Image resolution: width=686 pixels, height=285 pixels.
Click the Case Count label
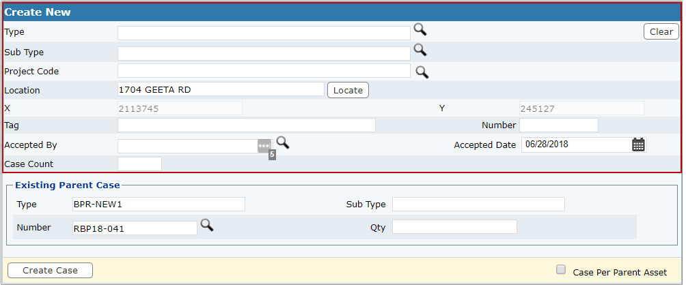pos(29,164)
